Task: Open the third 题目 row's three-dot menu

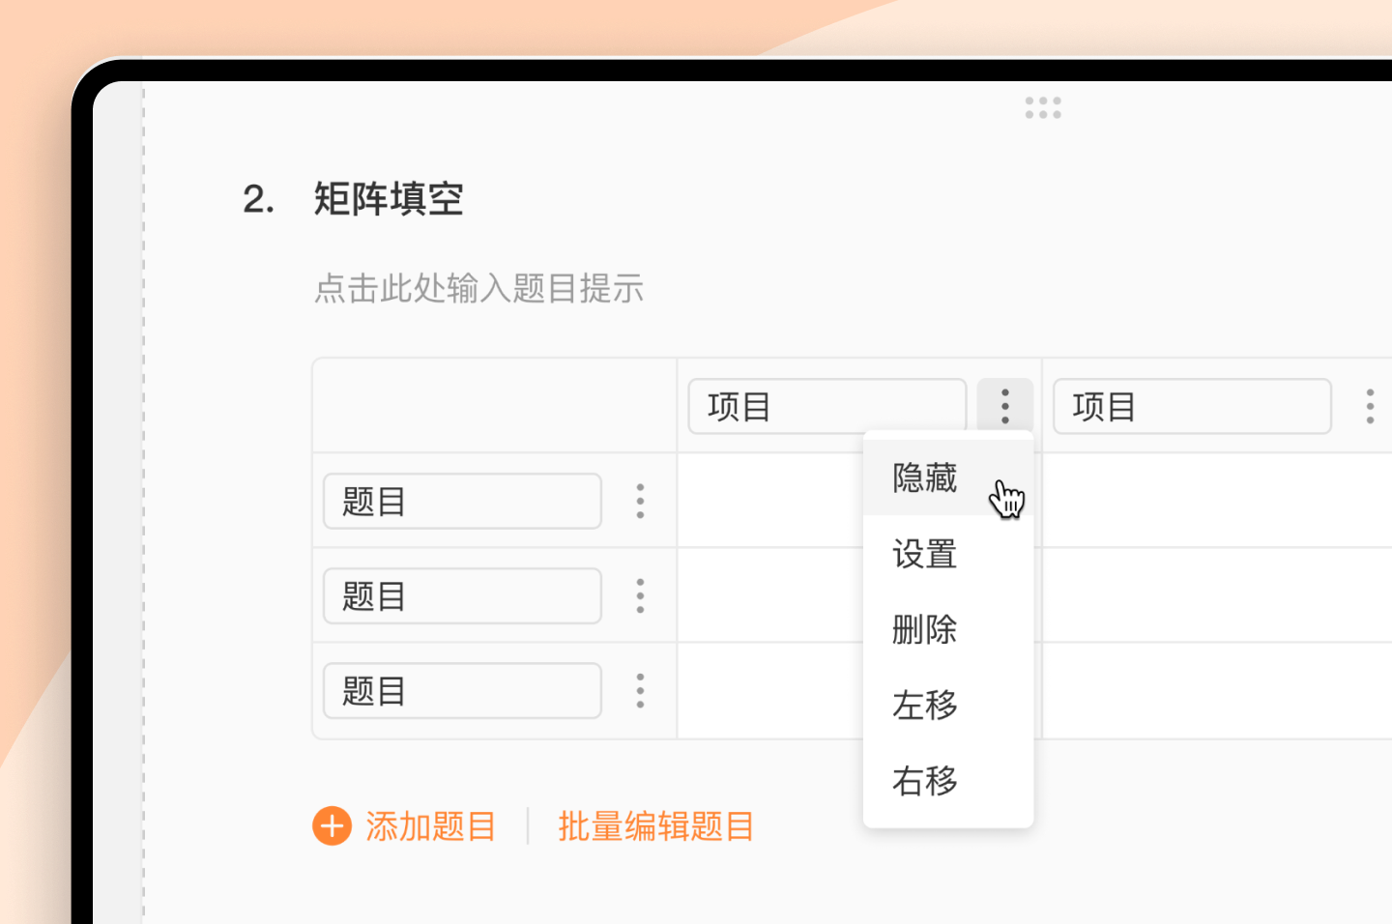Action: tap(640, 690)
